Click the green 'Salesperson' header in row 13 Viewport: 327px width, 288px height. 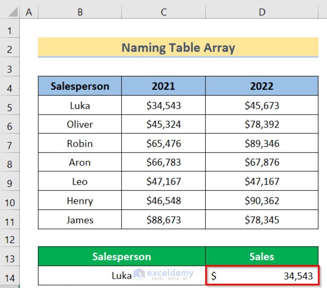(122, 256)
